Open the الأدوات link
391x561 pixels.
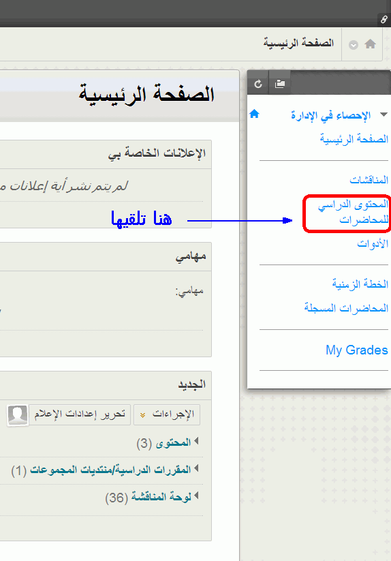click(x=373, y=243)
